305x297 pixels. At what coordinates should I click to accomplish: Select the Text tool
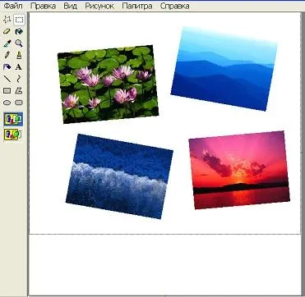click(x=19, y=67)
